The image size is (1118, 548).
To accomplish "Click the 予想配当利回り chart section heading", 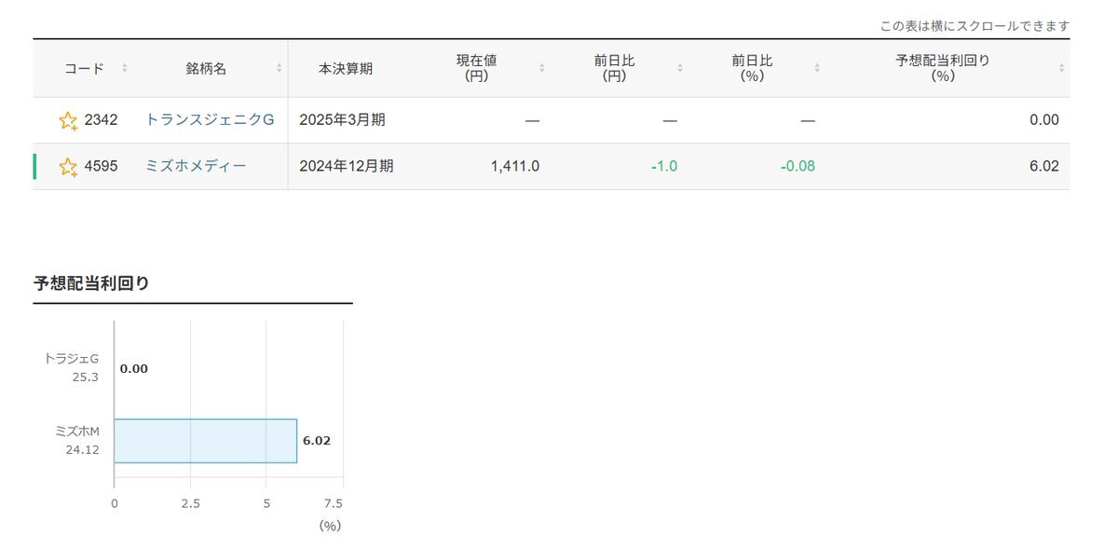I will 91,283.
